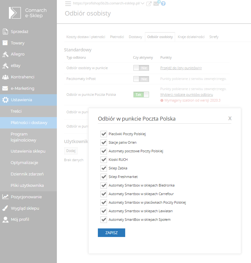The image size is (251, 263).
Task: Click the 'Czy aktywny' column header
Action: (143, 57)
